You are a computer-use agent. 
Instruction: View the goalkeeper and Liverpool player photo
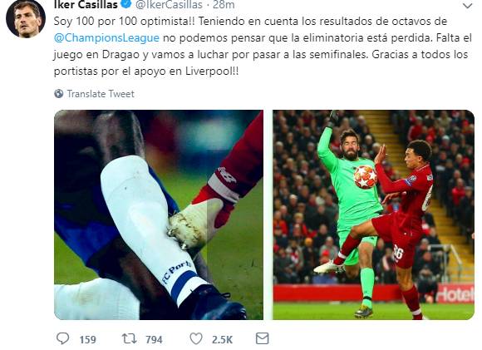click(373, 214)
